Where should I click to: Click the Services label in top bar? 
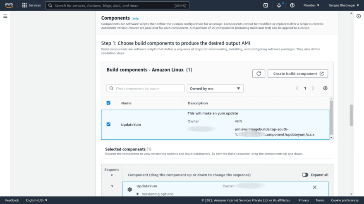[x=35, y=5]
